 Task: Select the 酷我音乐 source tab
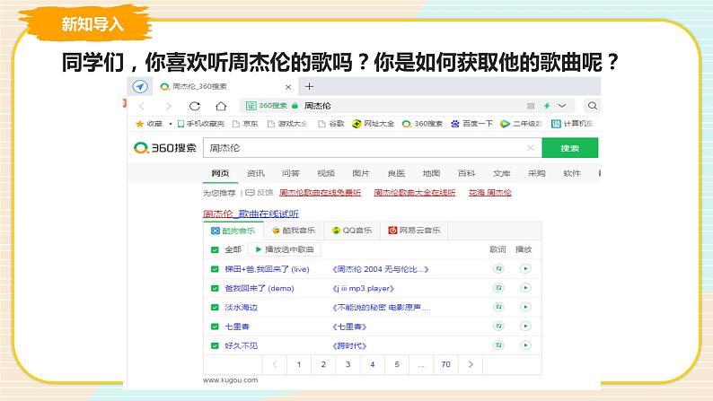(294, 231)
